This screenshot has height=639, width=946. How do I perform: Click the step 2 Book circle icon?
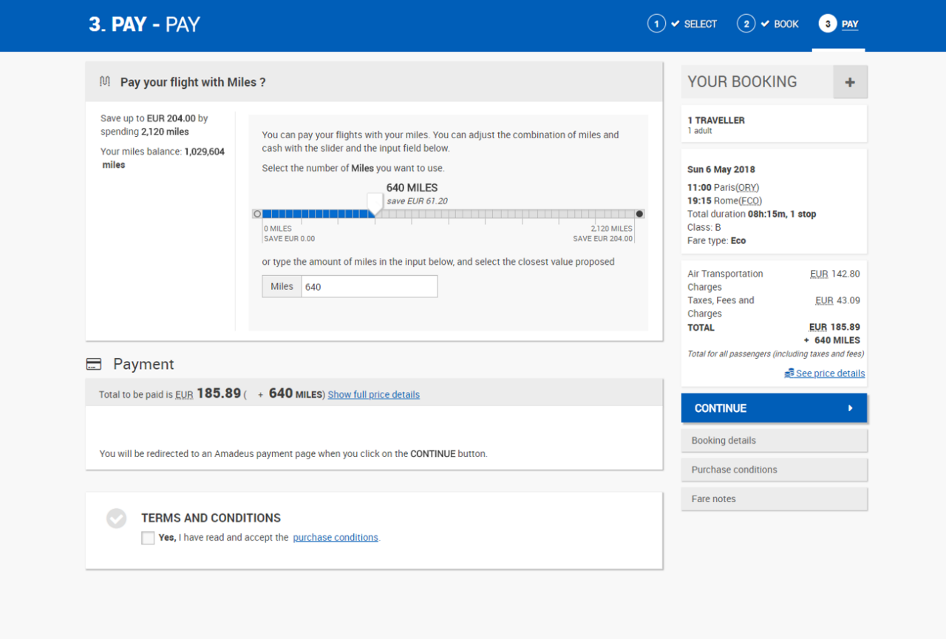(746, 24)
